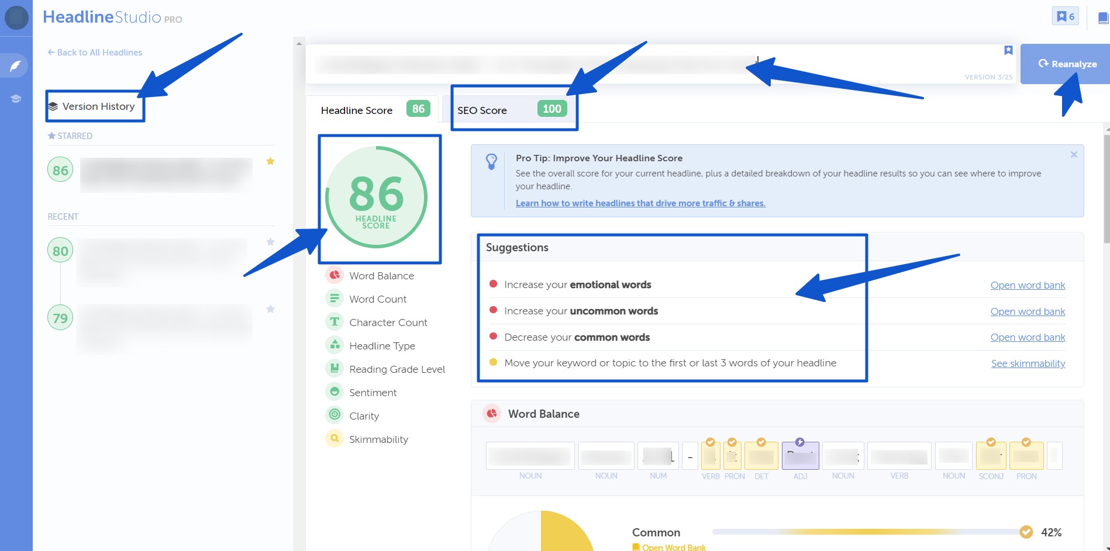
Task: Click the 86 headline score circle
Action: pos(376,197)
